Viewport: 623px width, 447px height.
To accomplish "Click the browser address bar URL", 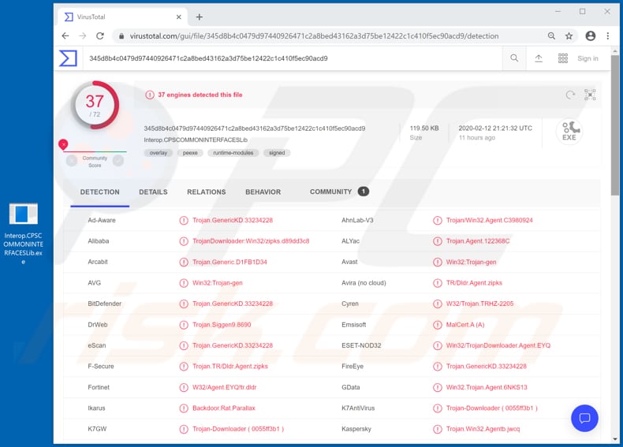I will [x=314, y=36].
